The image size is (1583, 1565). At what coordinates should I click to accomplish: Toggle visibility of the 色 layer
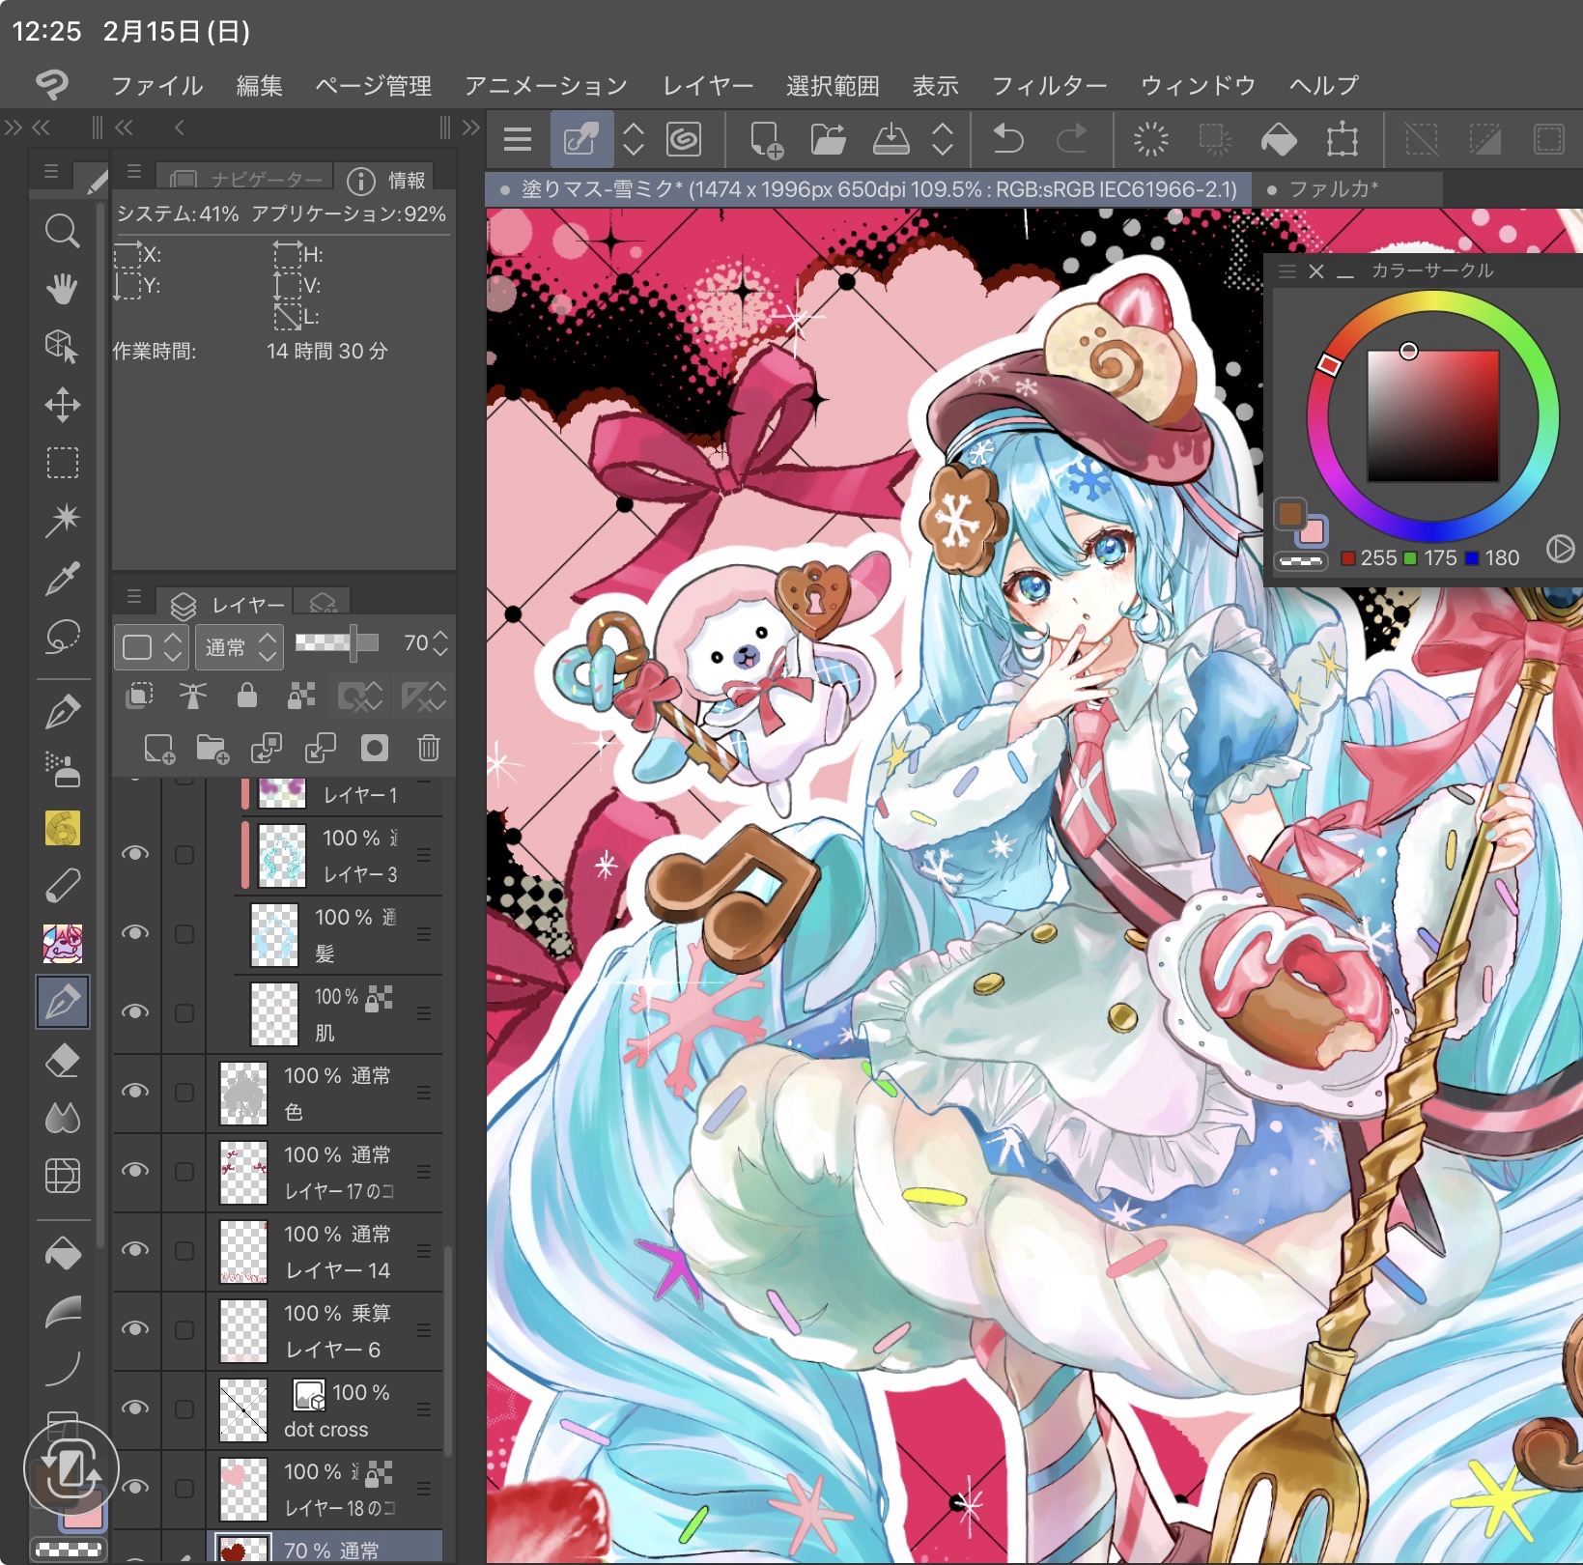point(135,1092)
